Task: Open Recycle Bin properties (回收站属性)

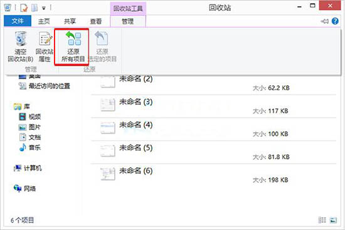Action: 45,47
